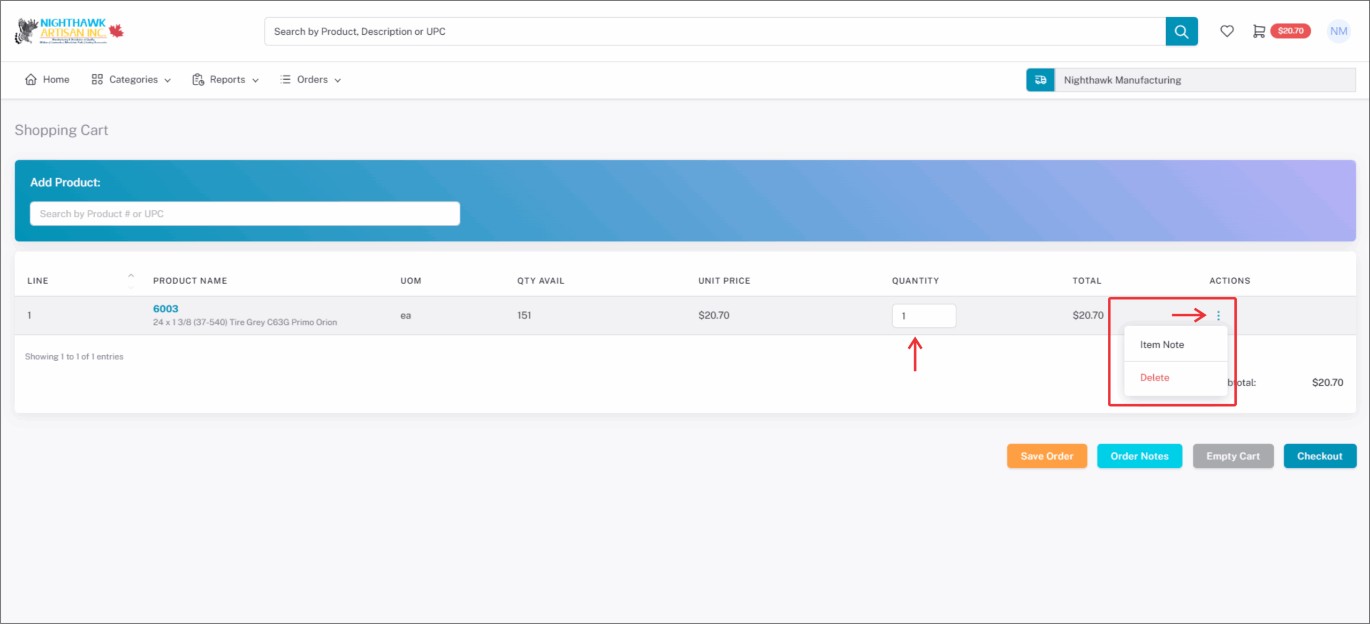Click the Home house icon
The image size is (1370, 624).
[31, 79]
